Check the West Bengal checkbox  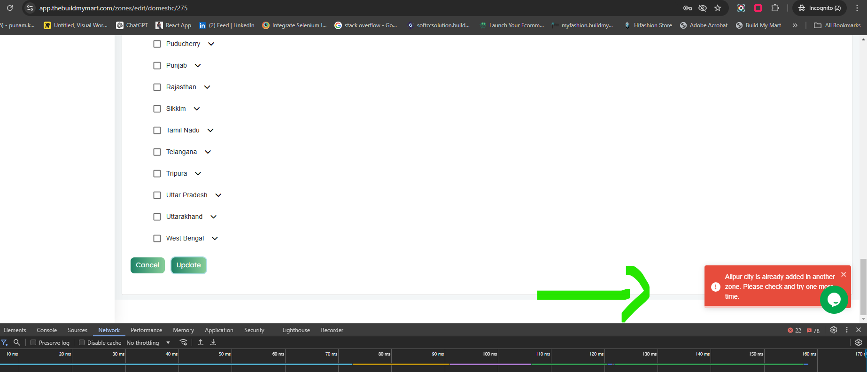tap(157, 238)
